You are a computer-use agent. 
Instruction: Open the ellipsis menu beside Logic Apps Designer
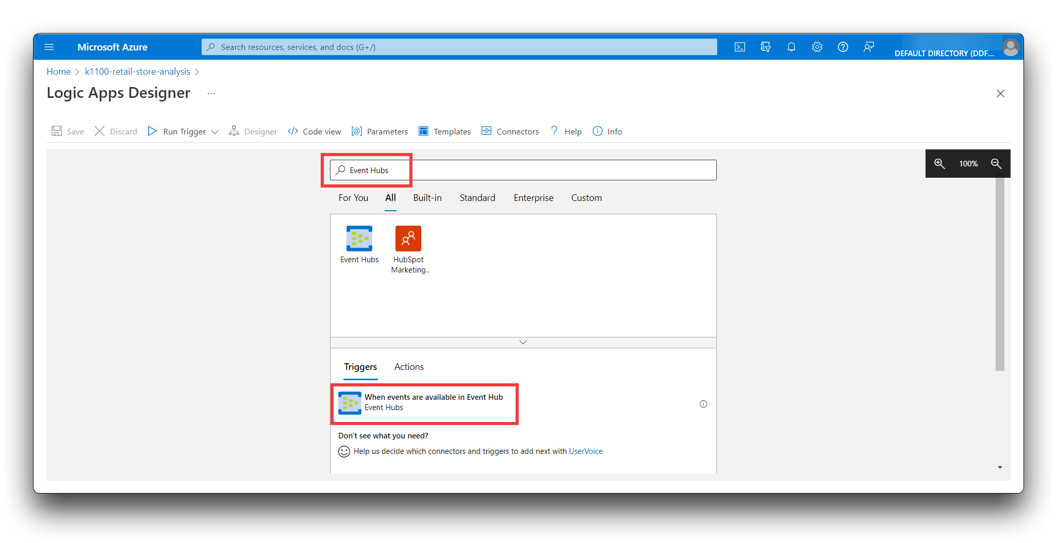point(211,93)
